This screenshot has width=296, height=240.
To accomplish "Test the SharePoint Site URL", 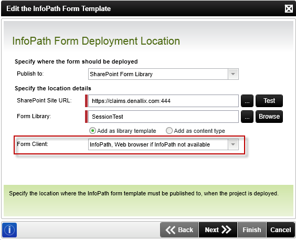I will [269, 101].
